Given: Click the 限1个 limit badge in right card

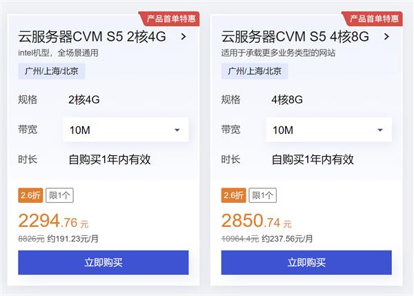Looking at the screenshot, I should [x=263, y=195].
